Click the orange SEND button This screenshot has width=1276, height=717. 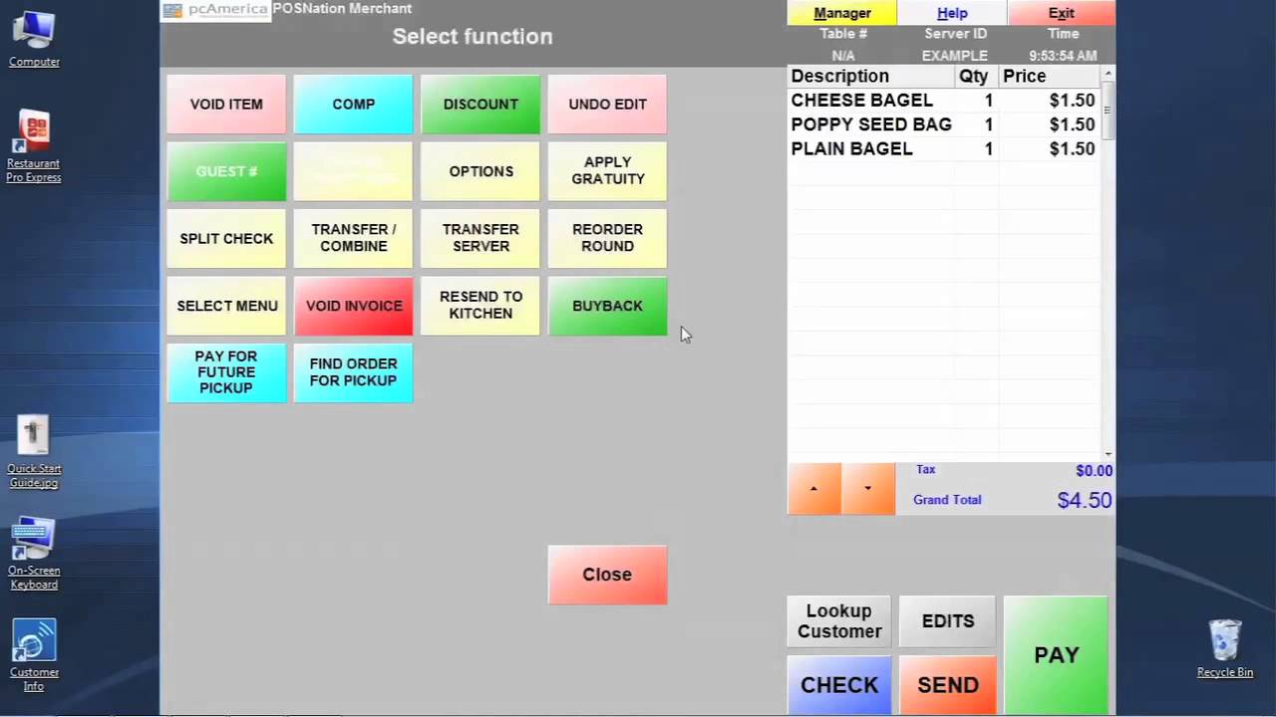click(947, 685)
